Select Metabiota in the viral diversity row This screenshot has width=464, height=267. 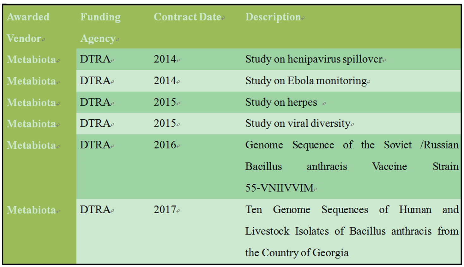coord(31,124)
